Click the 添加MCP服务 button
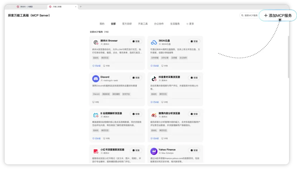 point(278,15)
